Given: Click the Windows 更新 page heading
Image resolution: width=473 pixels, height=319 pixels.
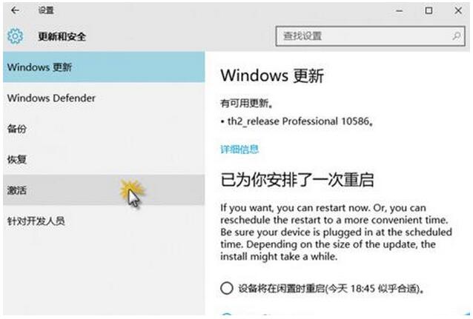Looking at the screenshot, I should point(272,76).
